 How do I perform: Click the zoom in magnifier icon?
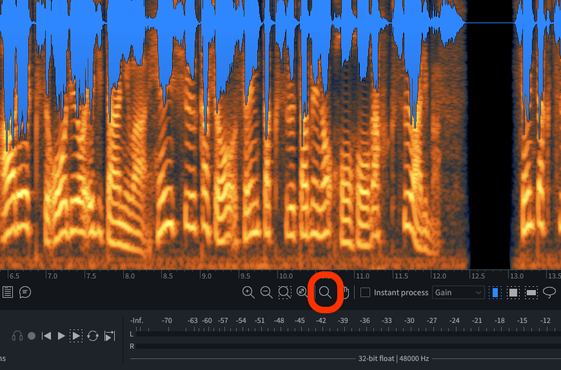(248, 292)
